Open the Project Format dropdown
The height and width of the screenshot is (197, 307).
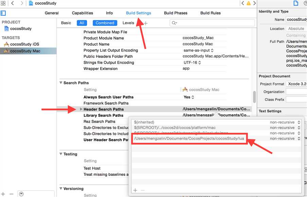pos(296,84)
